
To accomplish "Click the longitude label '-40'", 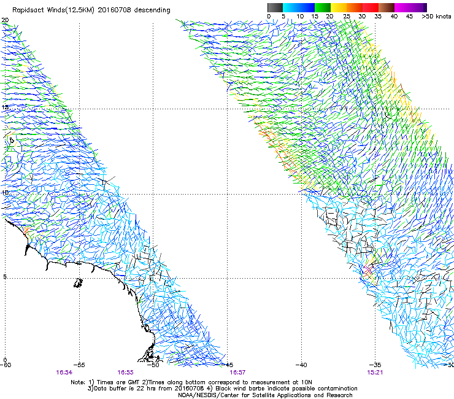I will 301,365.
